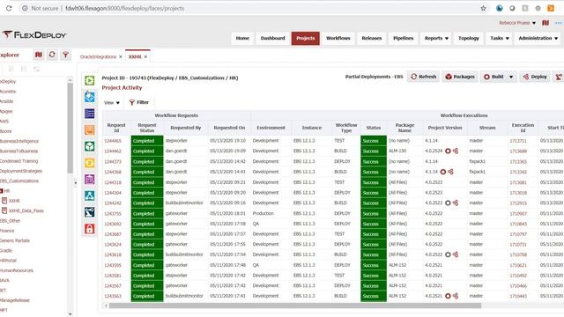Open the Releases menu
Image resolution: width=564 pixels, height=317 pixels.
tap(372, 38)
